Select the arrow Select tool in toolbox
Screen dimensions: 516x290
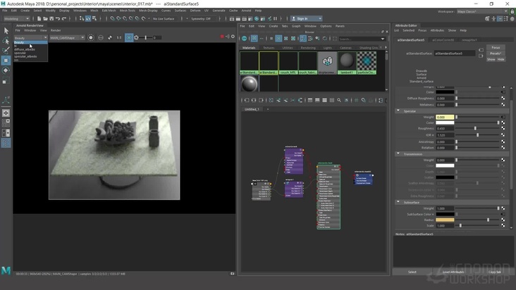pyautogui.click(x=6, y=31)
